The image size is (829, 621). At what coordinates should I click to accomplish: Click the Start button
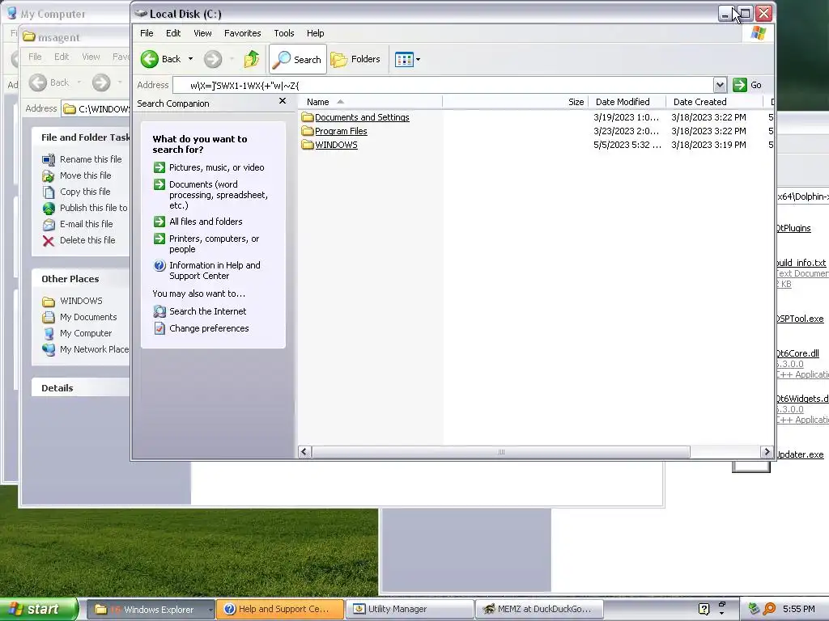39,610
